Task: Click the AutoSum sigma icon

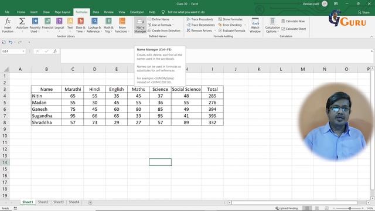Action: click(x=22, y=22)
